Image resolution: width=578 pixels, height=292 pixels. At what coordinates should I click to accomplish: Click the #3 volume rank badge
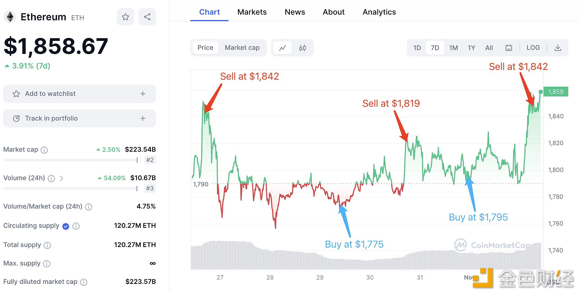[x=150, y=188]
